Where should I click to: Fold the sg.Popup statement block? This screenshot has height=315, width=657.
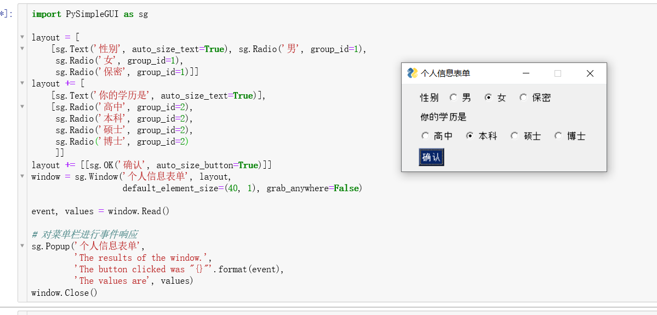(22, 246)
